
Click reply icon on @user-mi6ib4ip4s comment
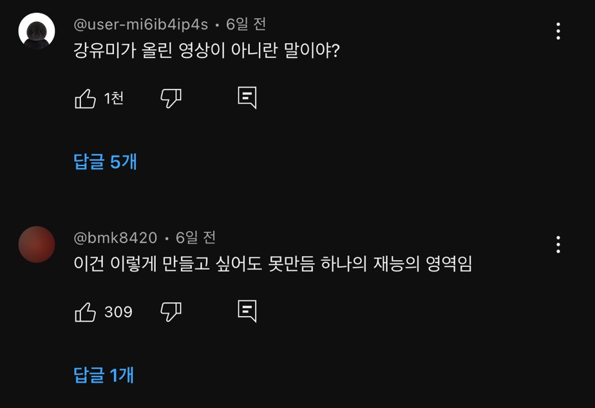coord(247,98)
